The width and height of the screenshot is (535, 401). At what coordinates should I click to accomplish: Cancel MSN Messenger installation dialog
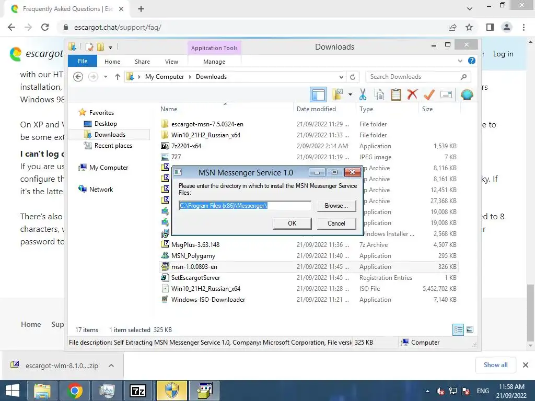coord(336,223)
